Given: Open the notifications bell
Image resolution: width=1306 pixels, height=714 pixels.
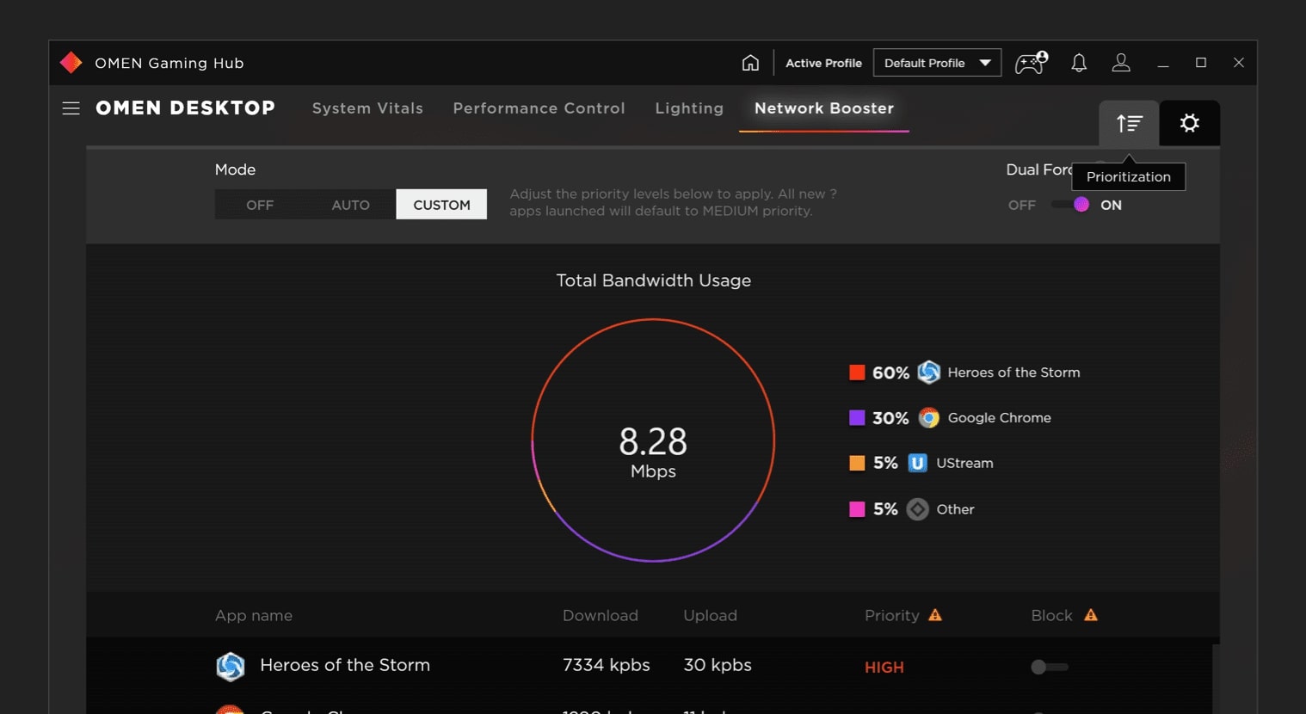Looking at the screenshot, I should pos(1079,63).
